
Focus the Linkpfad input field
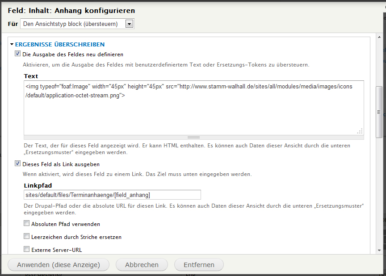(112, 195)
